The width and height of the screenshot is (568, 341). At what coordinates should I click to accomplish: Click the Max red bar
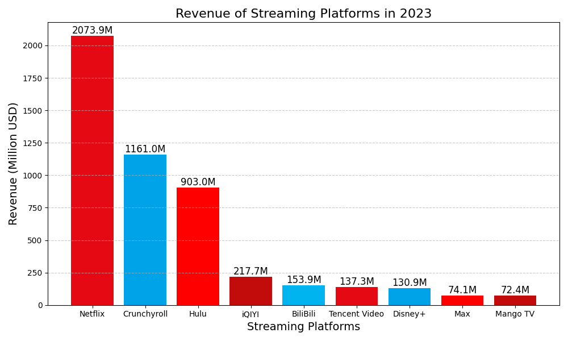[x=462, y=301]
